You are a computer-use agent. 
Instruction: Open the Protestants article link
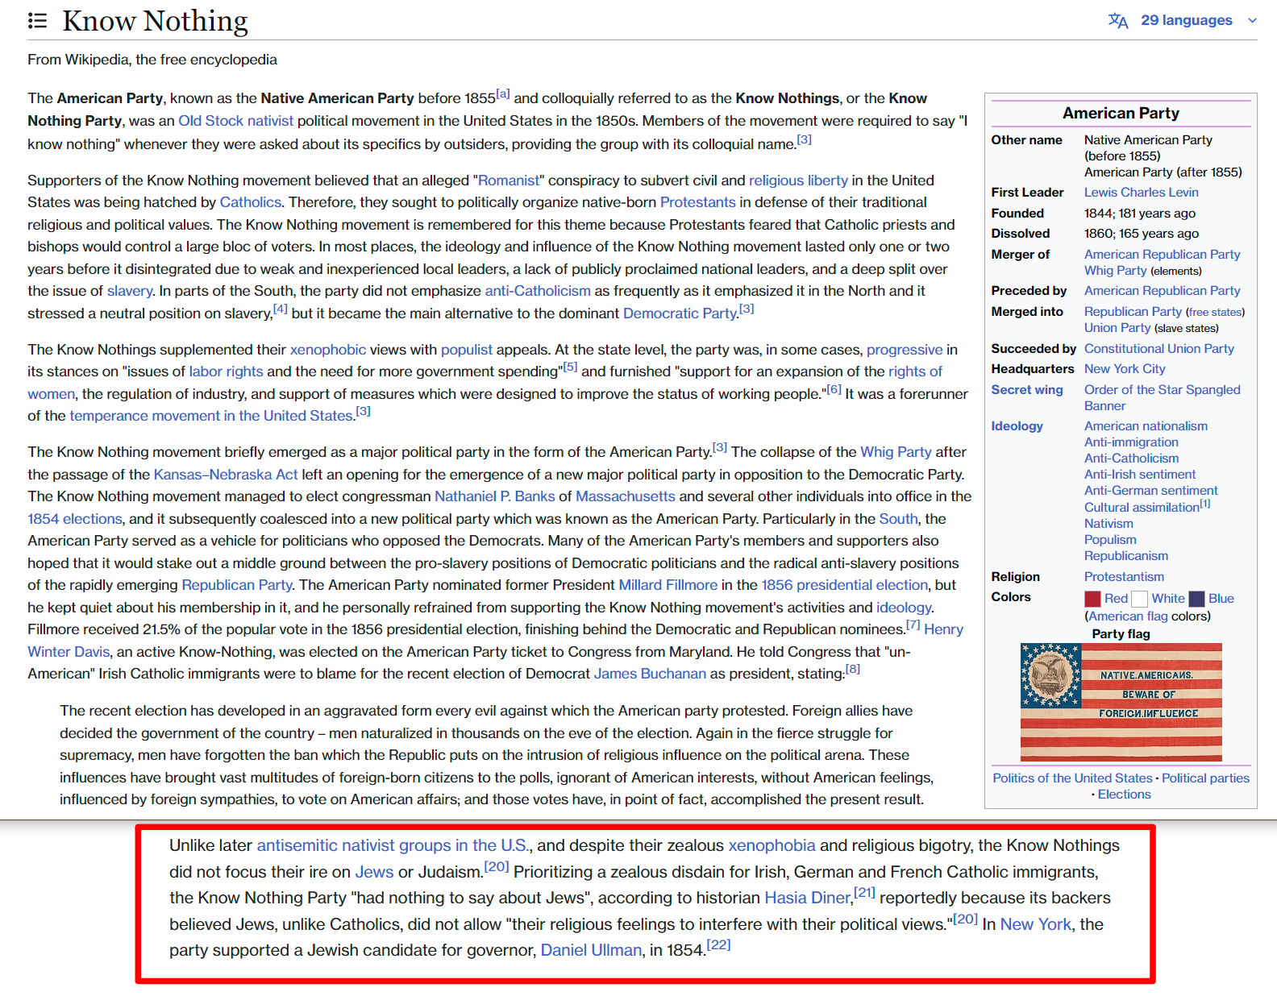point(698,202)
